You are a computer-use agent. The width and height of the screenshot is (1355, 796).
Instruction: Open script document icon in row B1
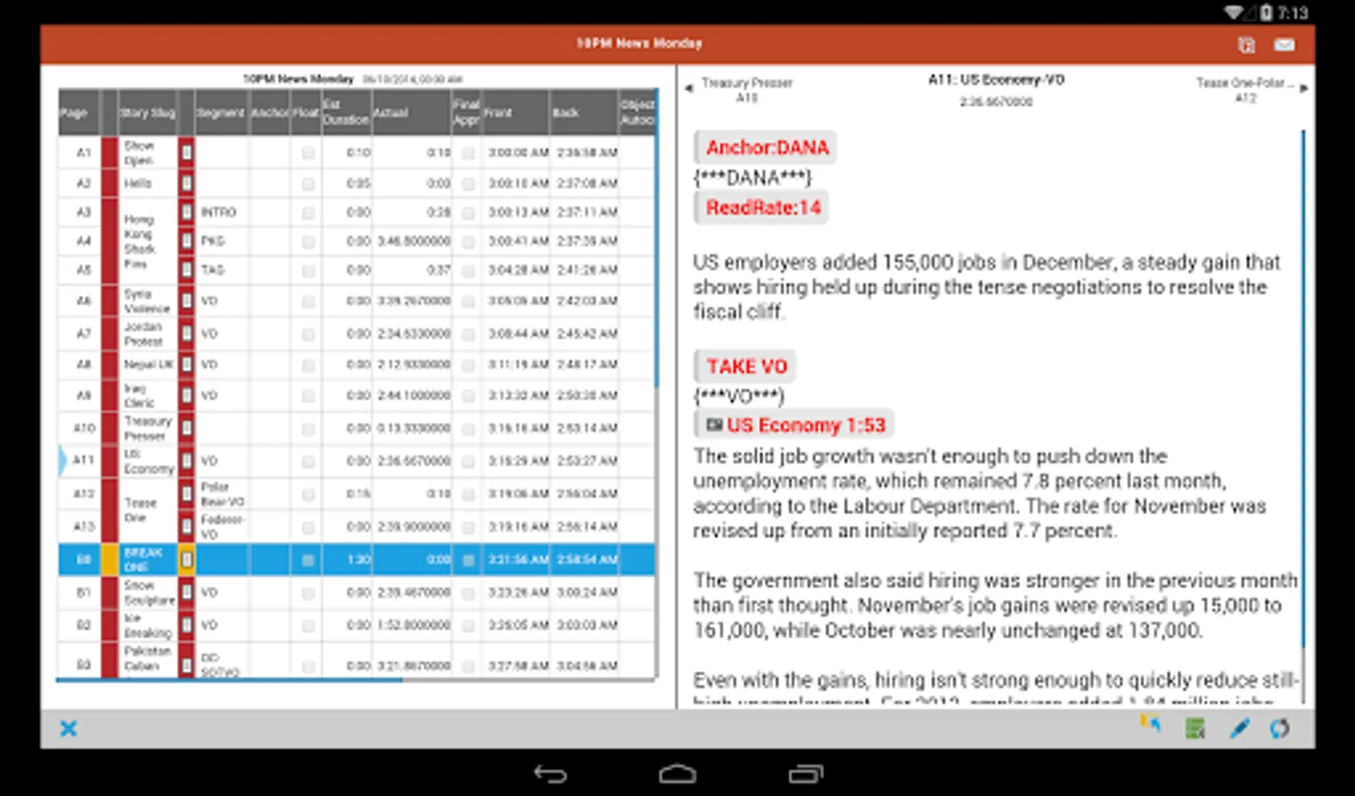pyautogui.click(x=187, y=593)
